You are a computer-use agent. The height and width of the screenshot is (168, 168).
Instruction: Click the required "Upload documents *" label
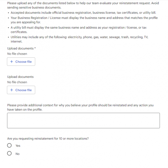coord(21,48)
